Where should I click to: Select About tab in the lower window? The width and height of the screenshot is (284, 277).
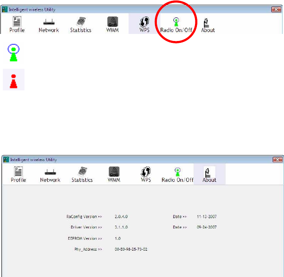click(210, 174)
